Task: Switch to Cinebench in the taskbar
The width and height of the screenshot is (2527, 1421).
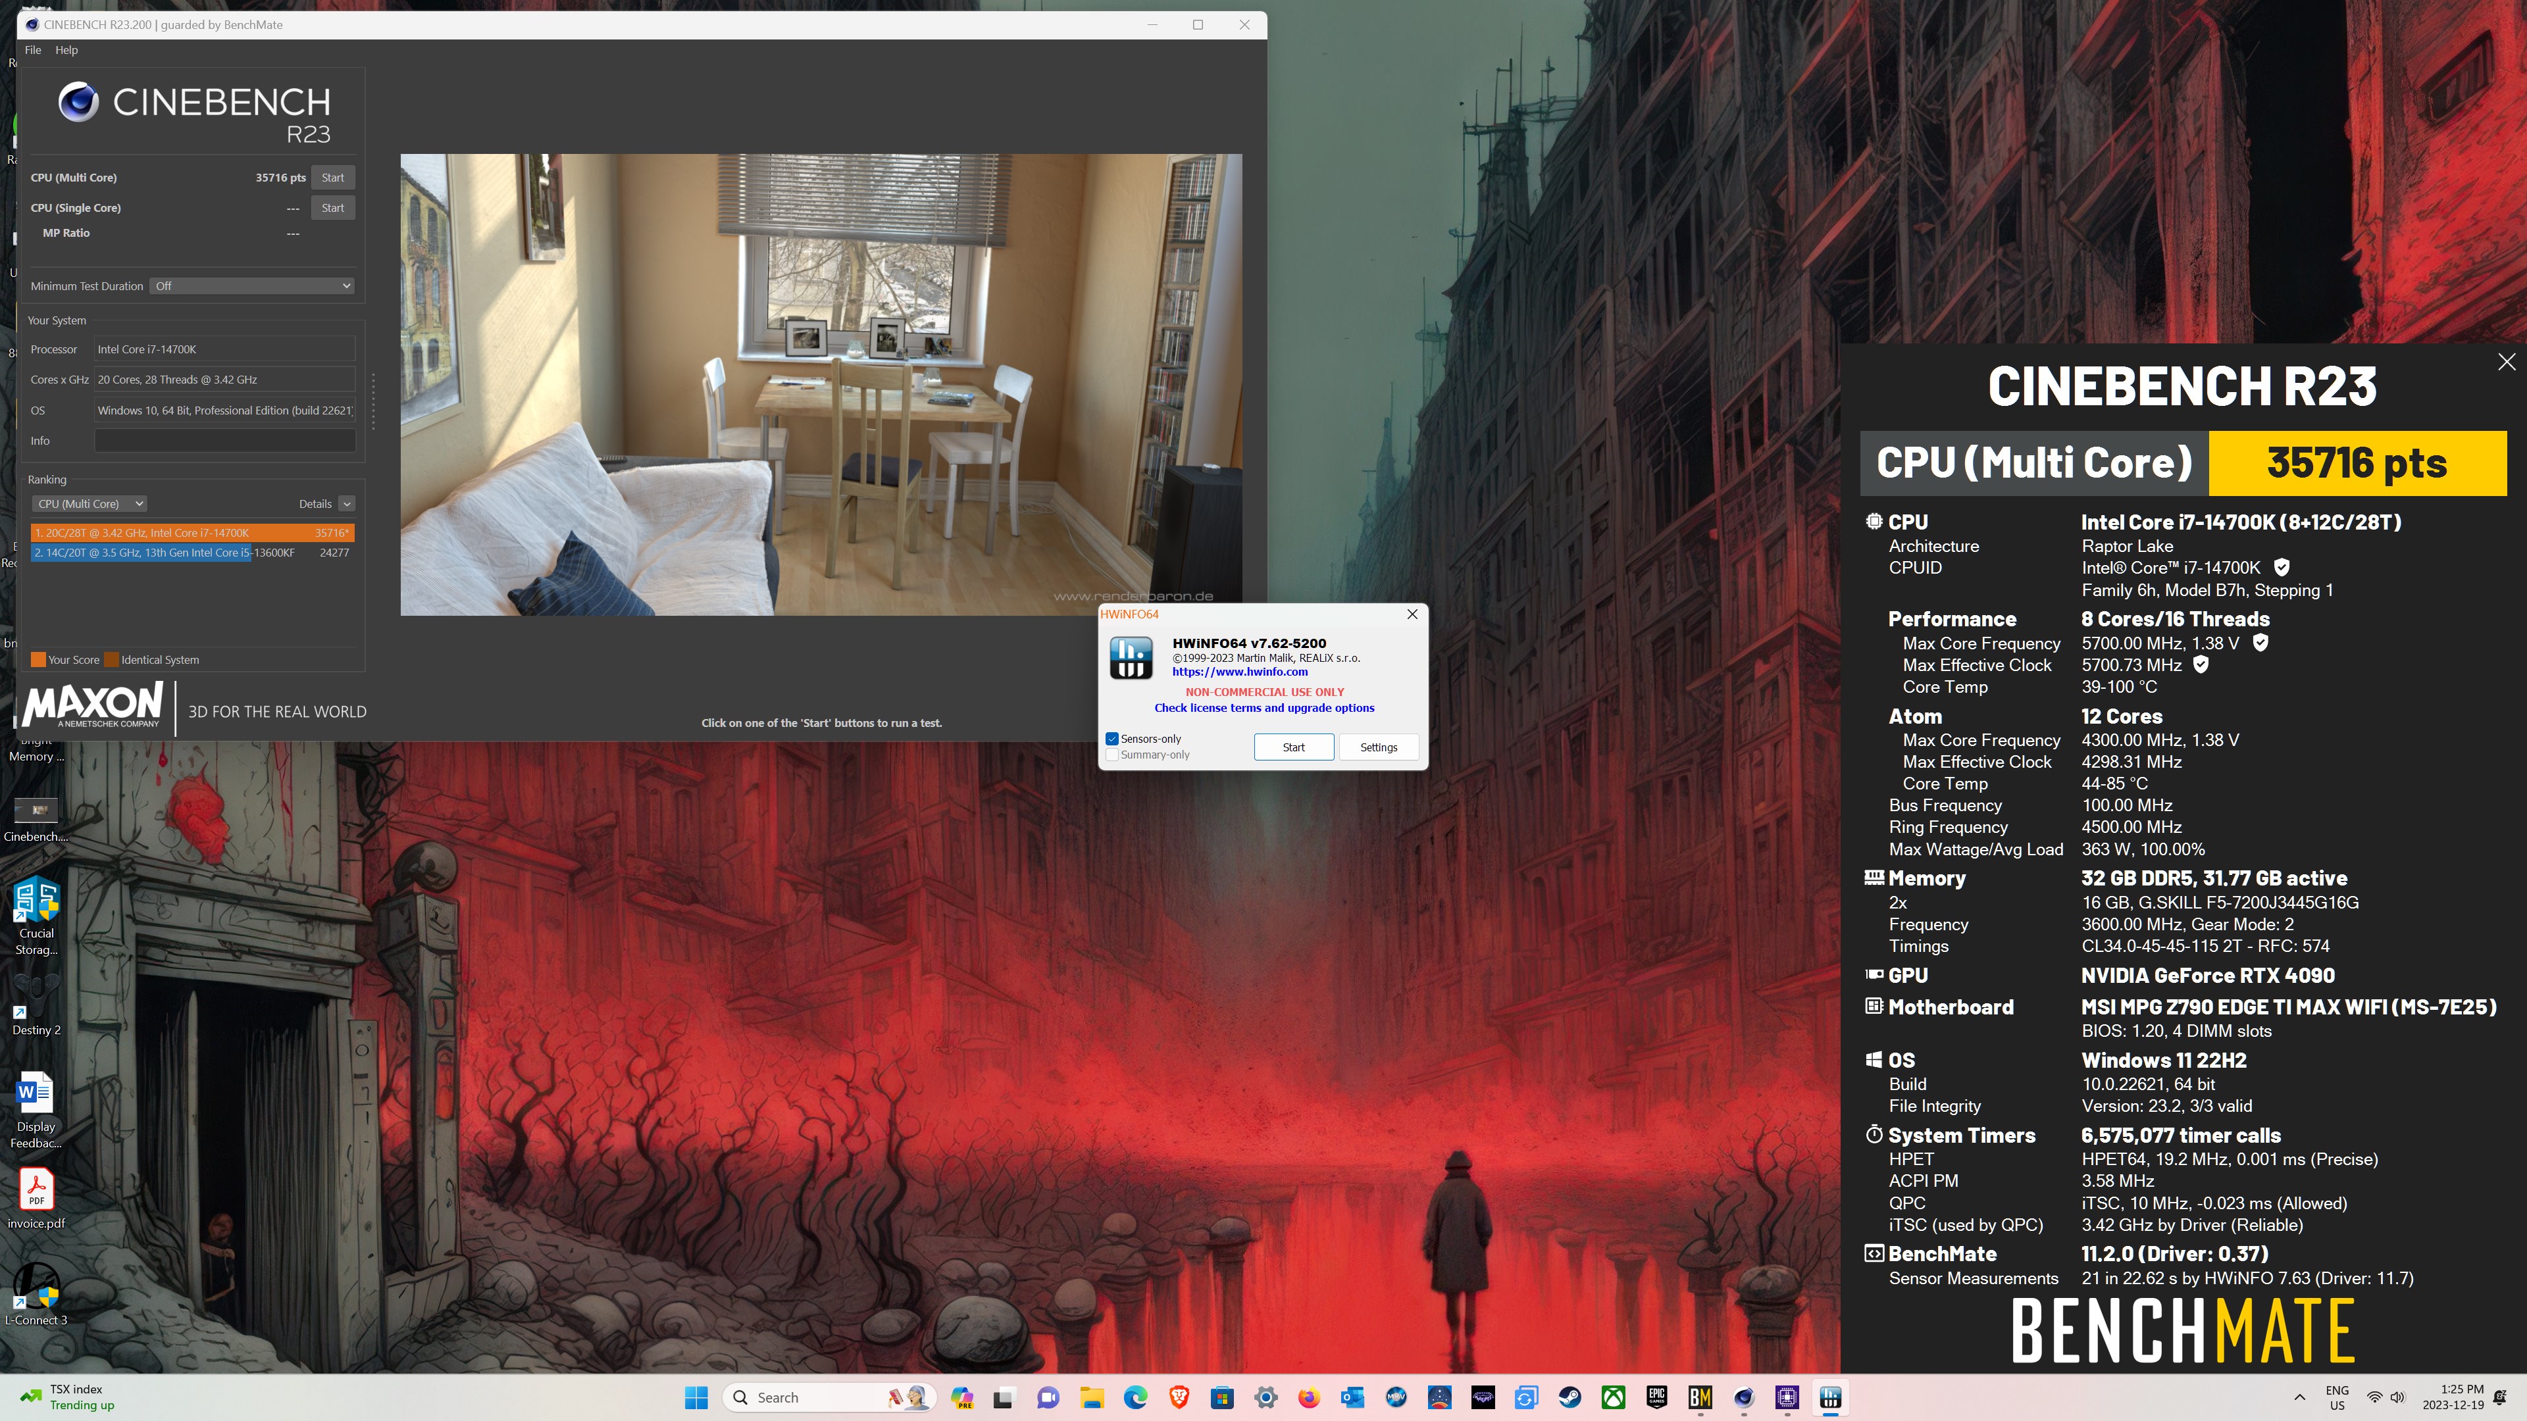Action: (1743, 1397)
